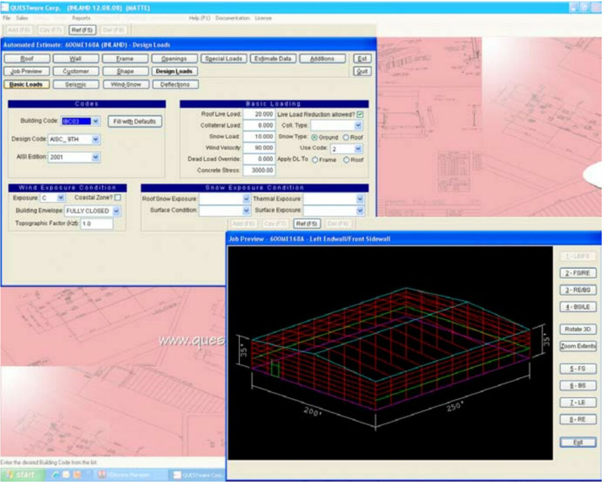604x482 pixels.
Task: Click Ref (F5) below snow exposure
Action: click(x=307, y=223)
